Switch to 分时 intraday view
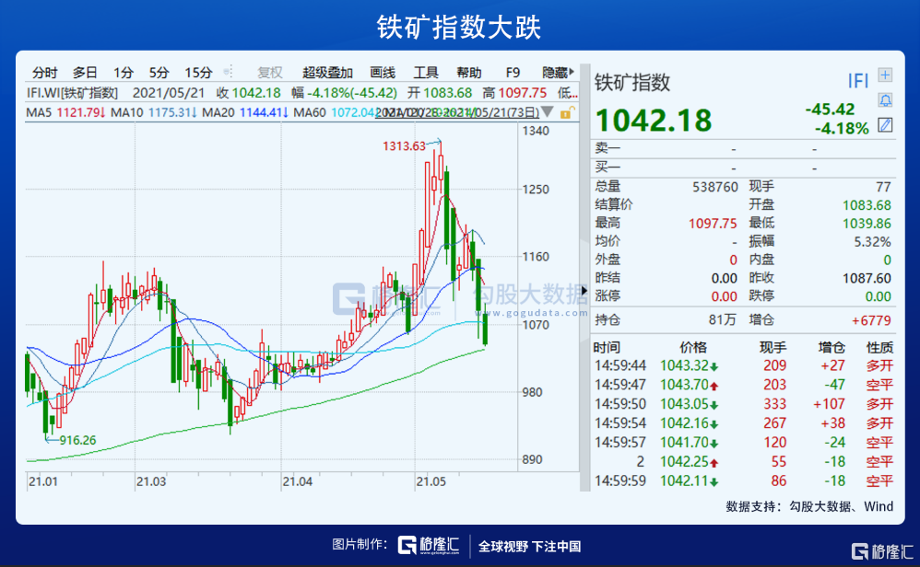 pyautogui.click(x=44, y=72)
